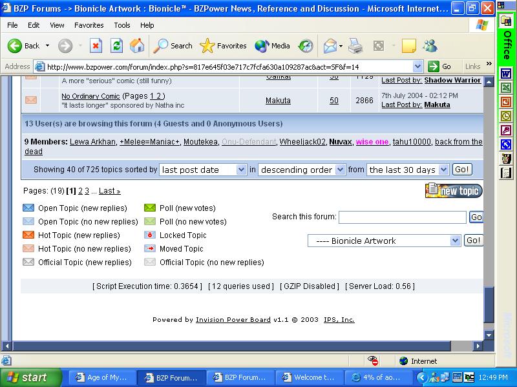Open the Bionicle Artwork forum jump dropdown
The height and width of the screenshot is (387, 517).
(384, 241)
